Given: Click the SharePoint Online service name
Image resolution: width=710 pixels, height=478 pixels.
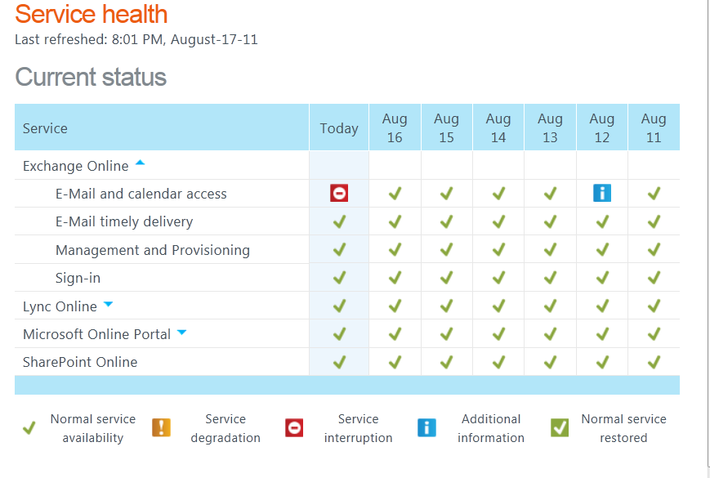Looking at the screenshot, I should click(x=80, y=362).
